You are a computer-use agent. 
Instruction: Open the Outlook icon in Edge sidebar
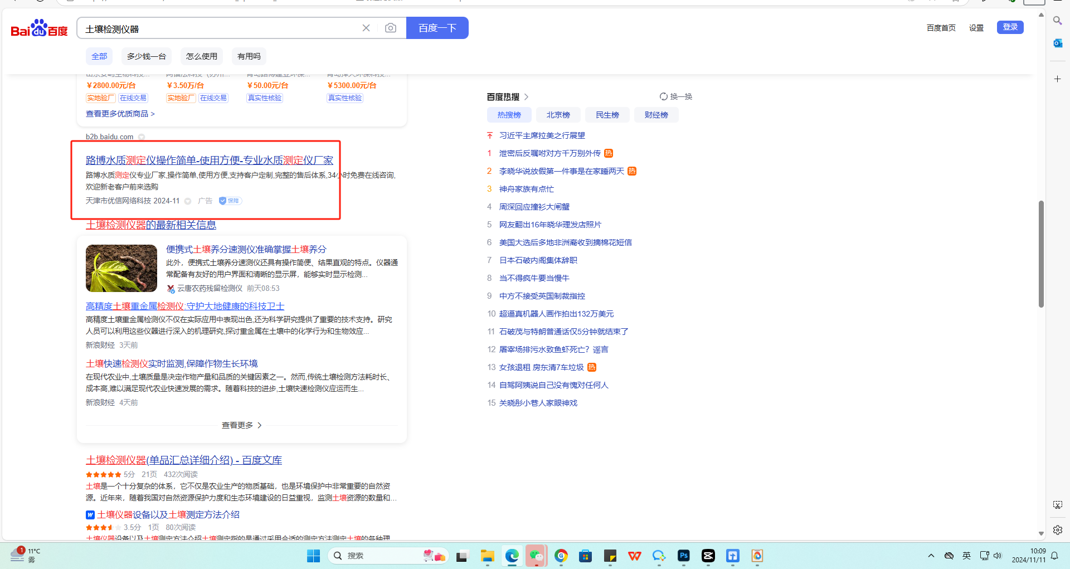click(x=1057, y=43)
